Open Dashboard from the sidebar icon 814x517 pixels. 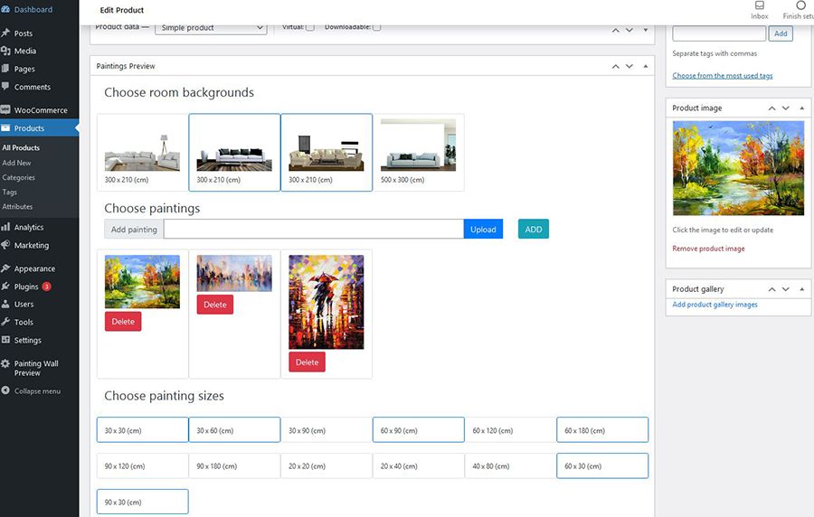tap(6, 10)
